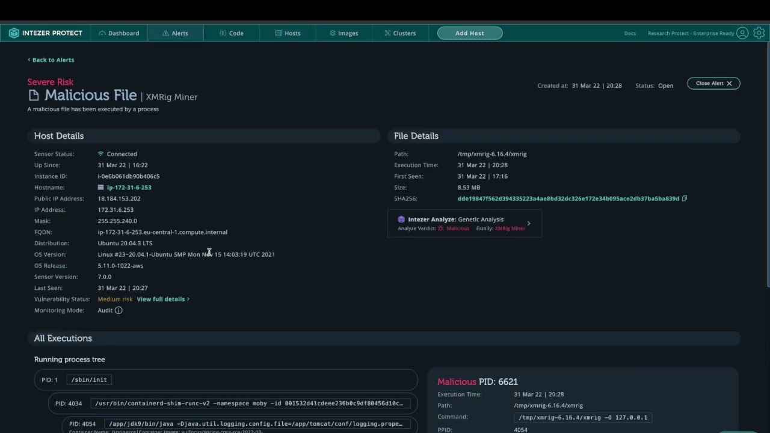
Task: Open the settings gear icon
Action: (x=759, y=33)
